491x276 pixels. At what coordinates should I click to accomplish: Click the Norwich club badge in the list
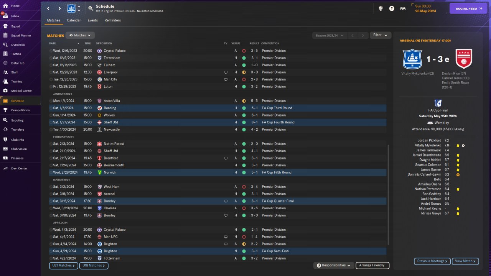point(99,172)
